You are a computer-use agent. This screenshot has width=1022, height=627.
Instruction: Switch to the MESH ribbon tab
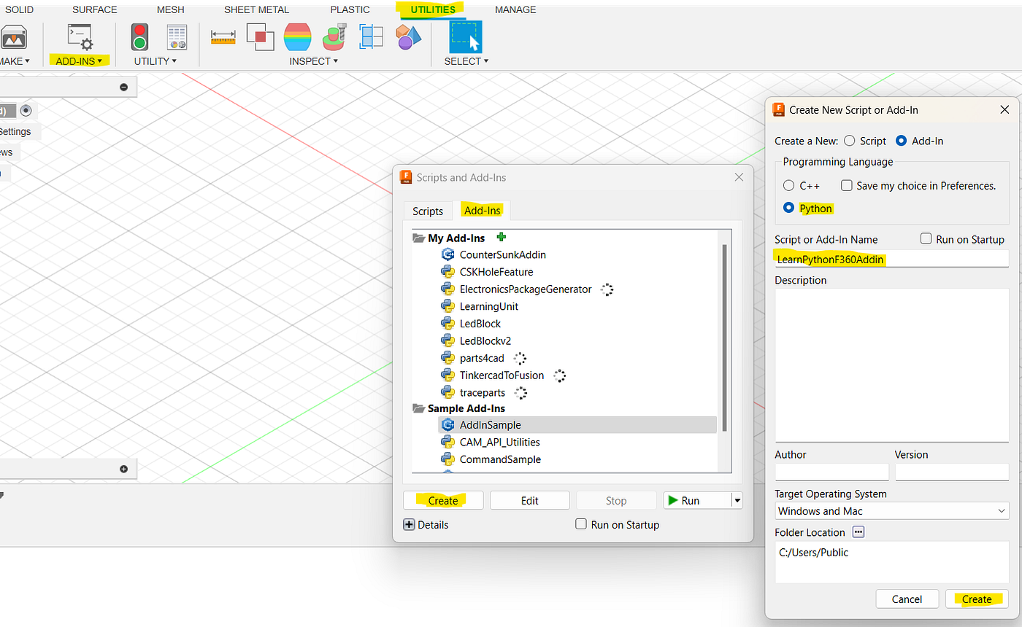[171, 9]
